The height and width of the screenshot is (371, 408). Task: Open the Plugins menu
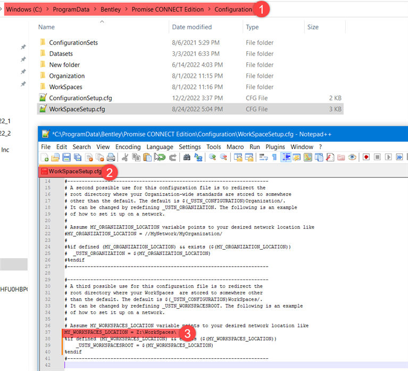point(275,147)
